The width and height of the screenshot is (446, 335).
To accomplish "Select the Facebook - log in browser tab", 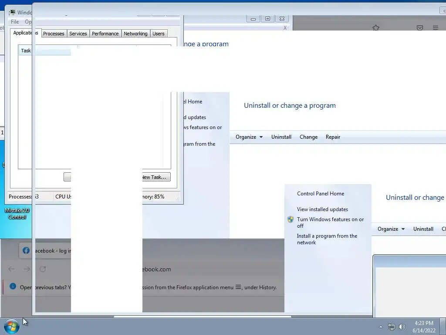I will [x=45, y=251].
